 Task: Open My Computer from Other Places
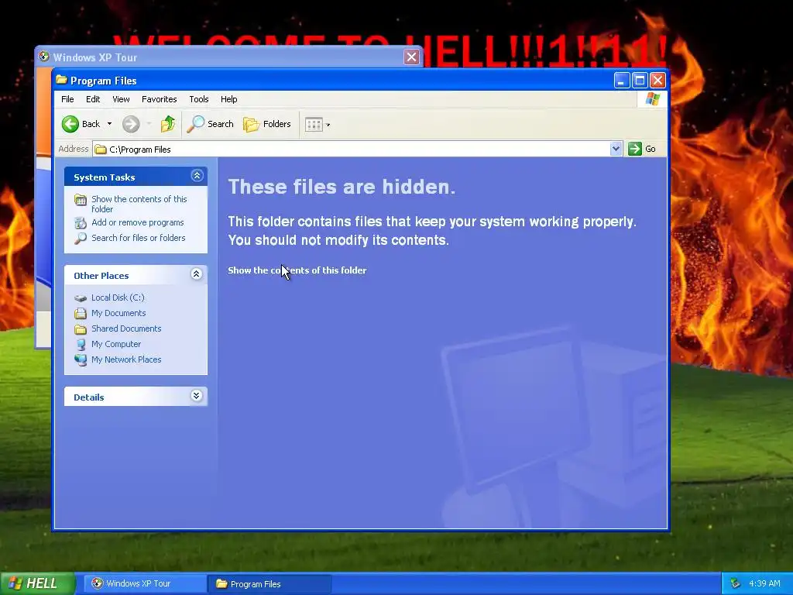[116, 344]
